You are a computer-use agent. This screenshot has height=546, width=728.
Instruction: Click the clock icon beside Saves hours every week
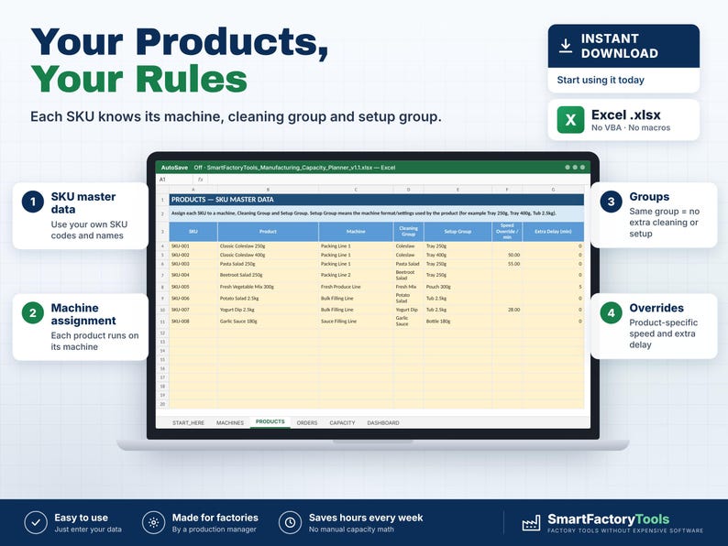pyautogui.click(x=290, y=523)
